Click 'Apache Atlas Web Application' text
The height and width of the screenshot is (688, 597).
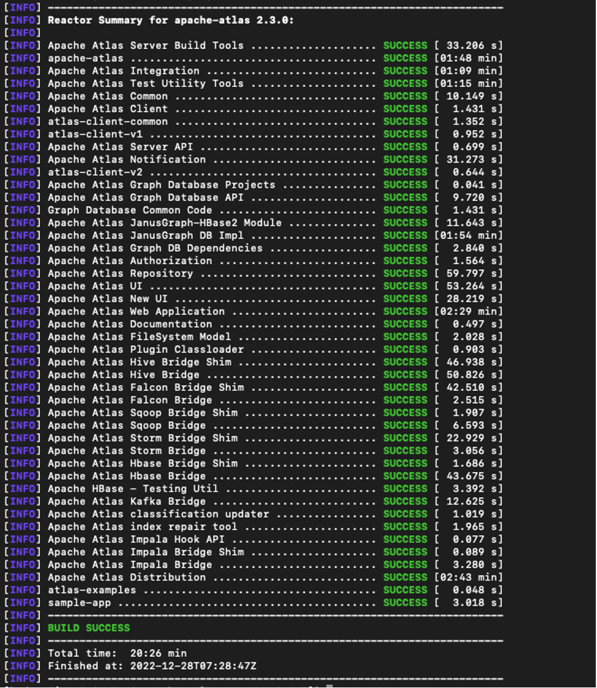136,311
